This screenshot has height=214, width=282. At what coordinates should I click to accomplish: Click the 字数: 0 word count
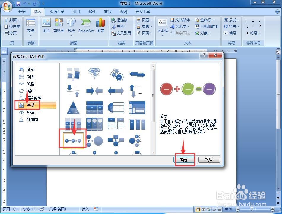pos(28,209)
